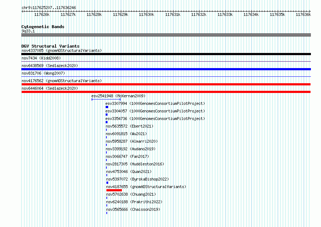Click the nsv3399192 (Audano2019) label

click(x=131, y=149)
